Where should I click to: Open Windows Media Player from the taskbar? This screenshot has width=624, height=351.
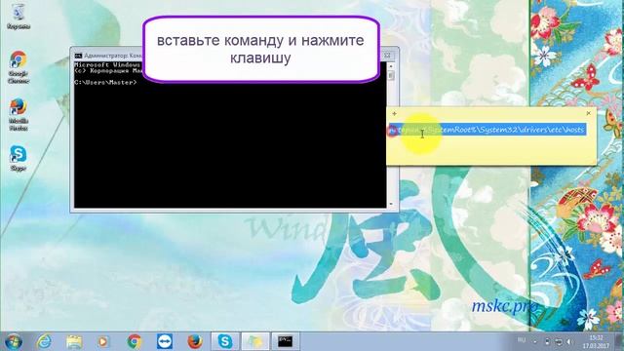pyautogui.click(x=103, y=341)
